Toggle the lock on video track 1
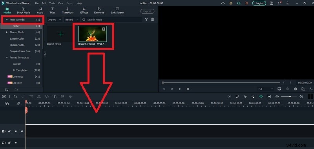This screenshot has width=314, height=149. 9,131
